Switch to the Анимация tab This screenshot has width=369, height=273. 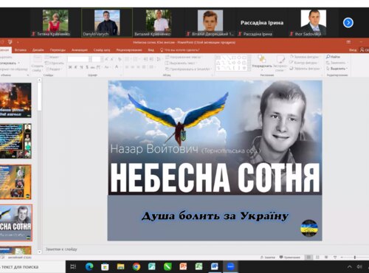point(80,50)
